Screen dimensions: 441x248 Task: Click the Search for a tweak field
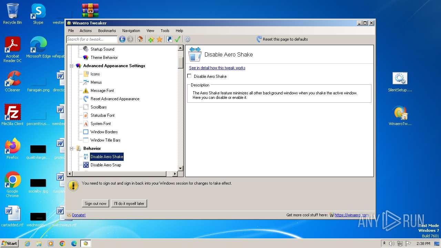tap(92, 39)
